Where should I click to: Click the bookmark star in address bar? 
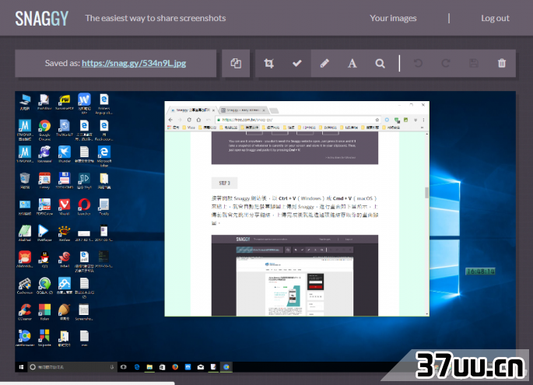point(377,120)
